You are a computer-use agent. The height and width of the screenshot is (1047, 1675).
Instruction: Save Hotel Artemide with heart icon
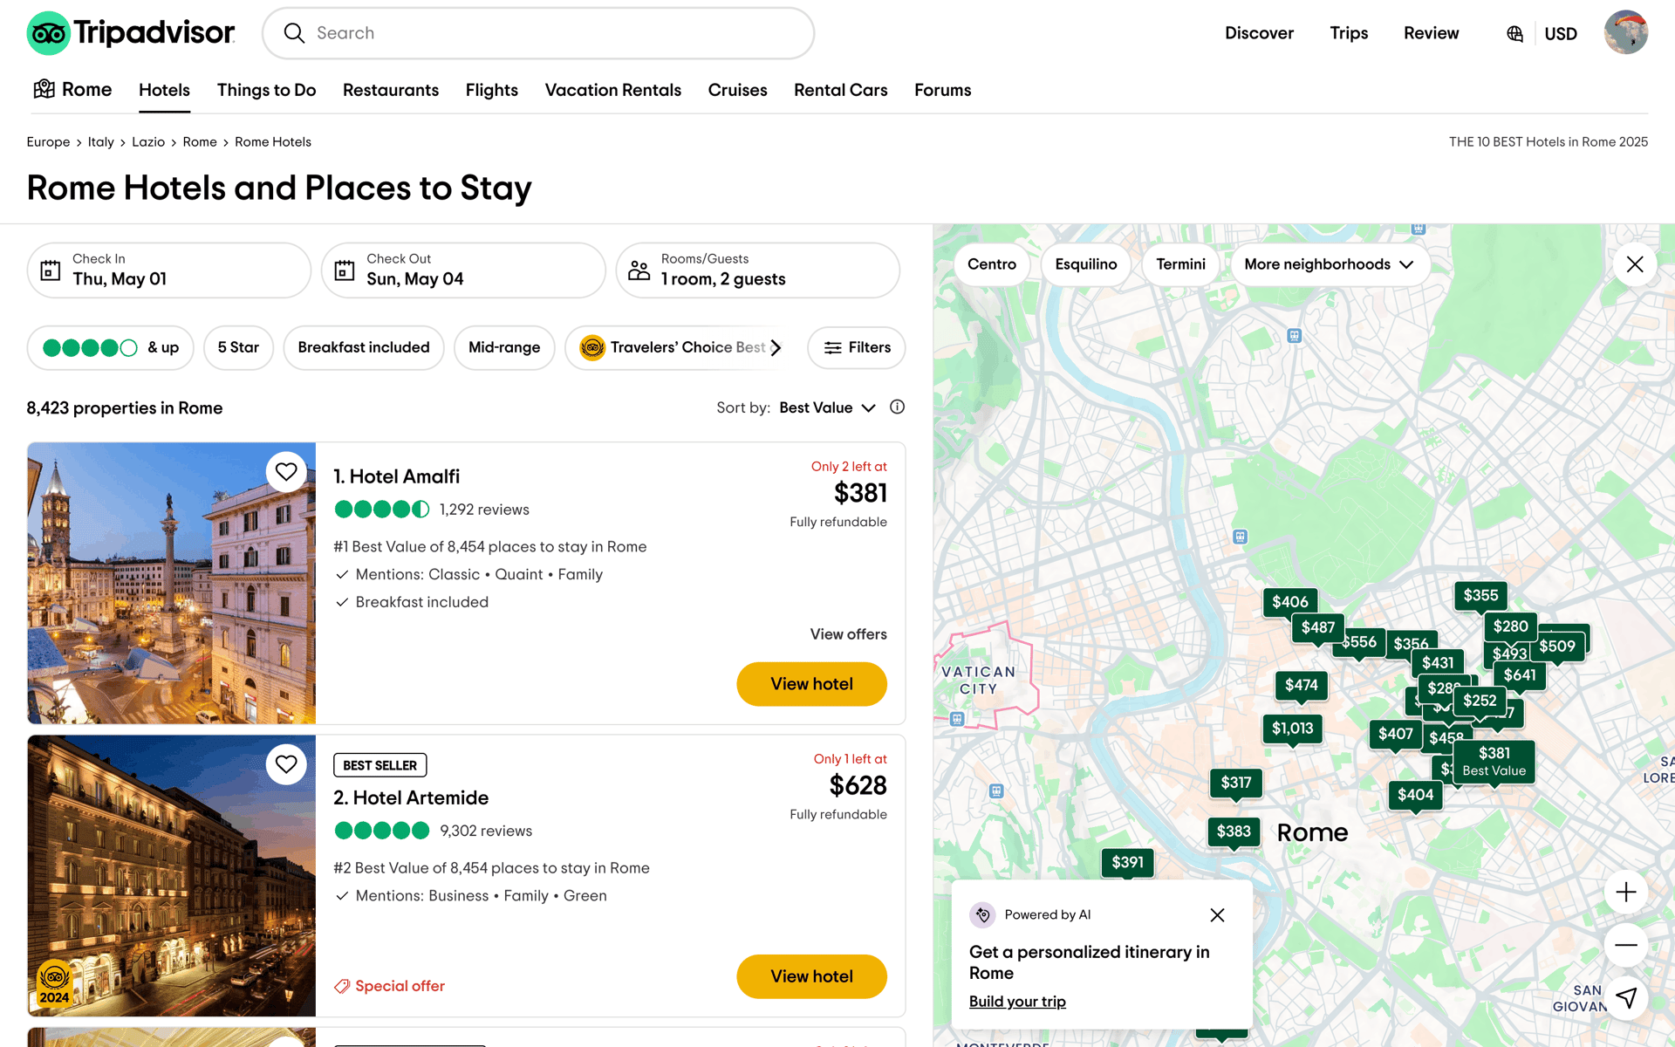286,764
